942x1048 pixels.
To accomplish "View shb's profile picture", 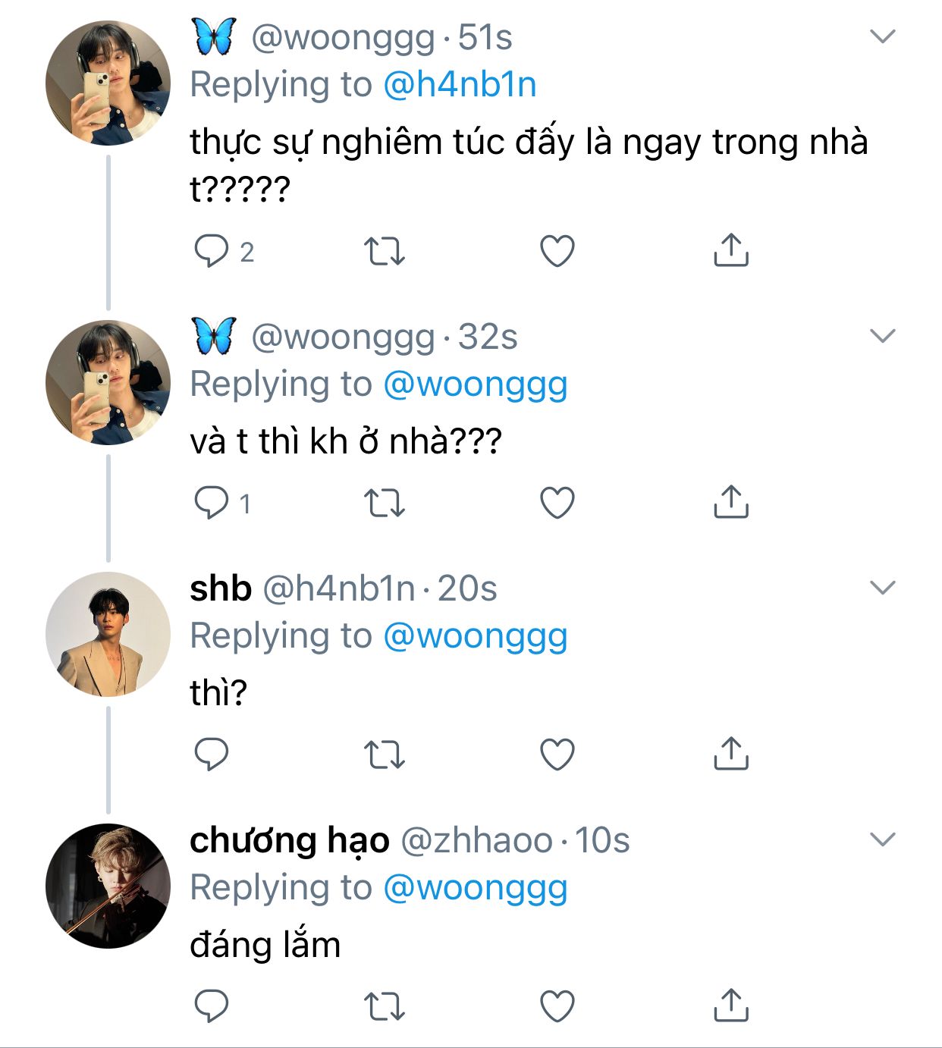I will coord(108,634).
